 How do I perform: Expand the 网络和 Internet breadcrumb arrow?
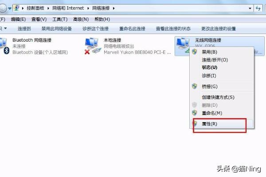[88, 8]
